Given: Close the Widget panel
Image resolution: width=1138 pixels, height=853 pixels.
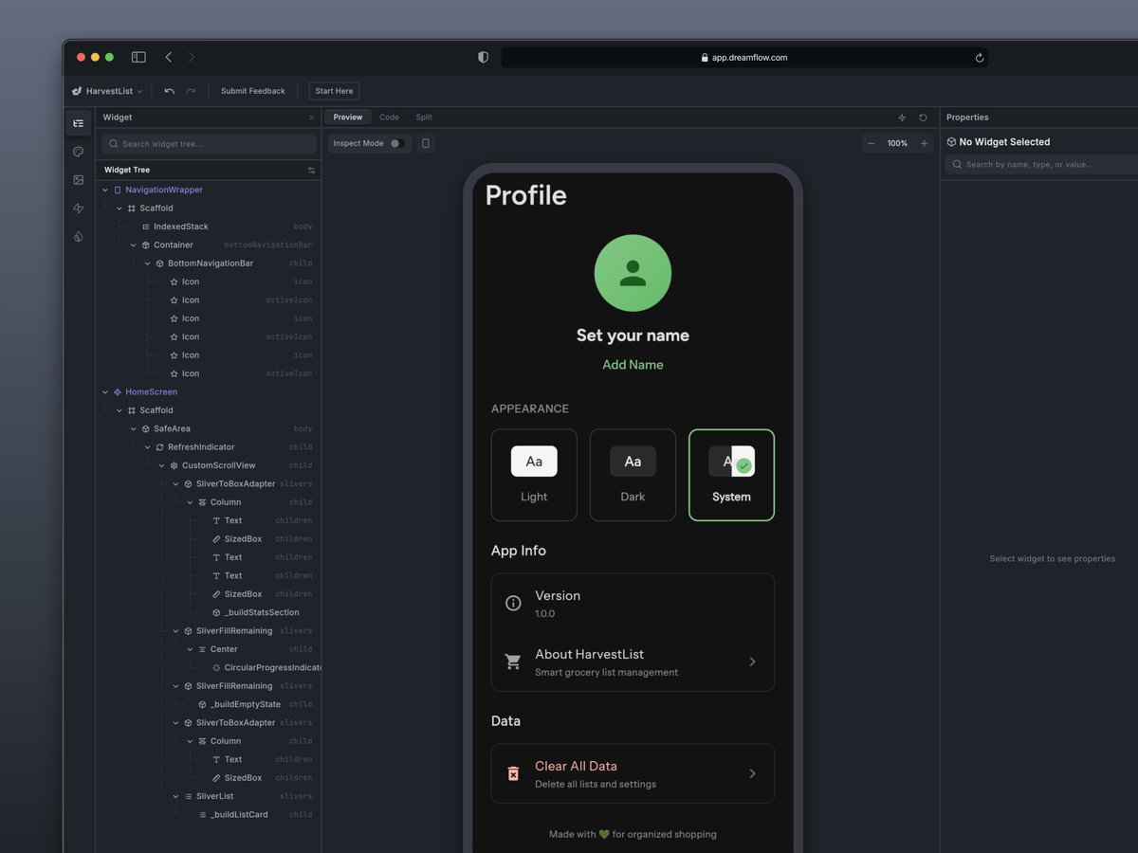Looking at the screenshot, I should 311,118.
